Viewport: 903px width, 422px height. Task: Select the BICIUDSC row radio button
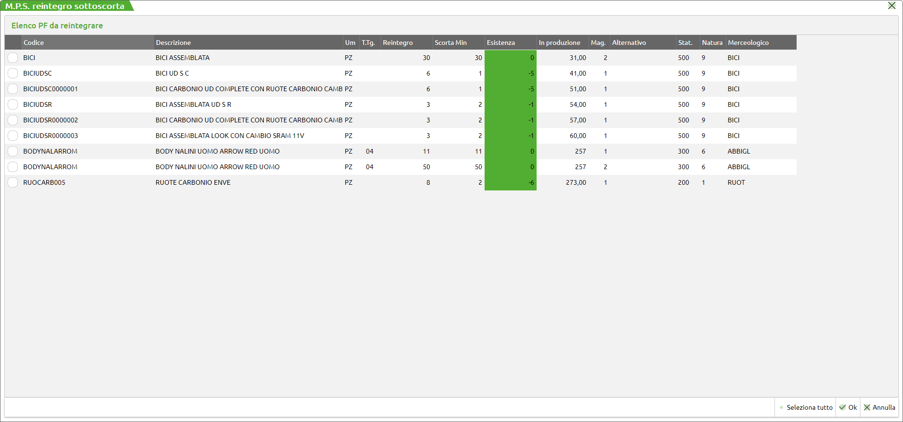tap(13, 73)
